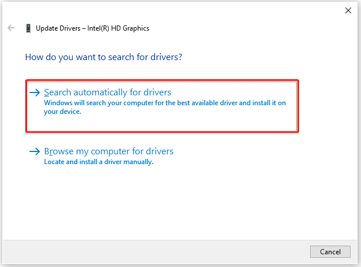Click the 'Windows will search your computer' description
Image resolution: width=361 pixels, height=267 pixels.
pyautogui.click(x=165, y=103)
